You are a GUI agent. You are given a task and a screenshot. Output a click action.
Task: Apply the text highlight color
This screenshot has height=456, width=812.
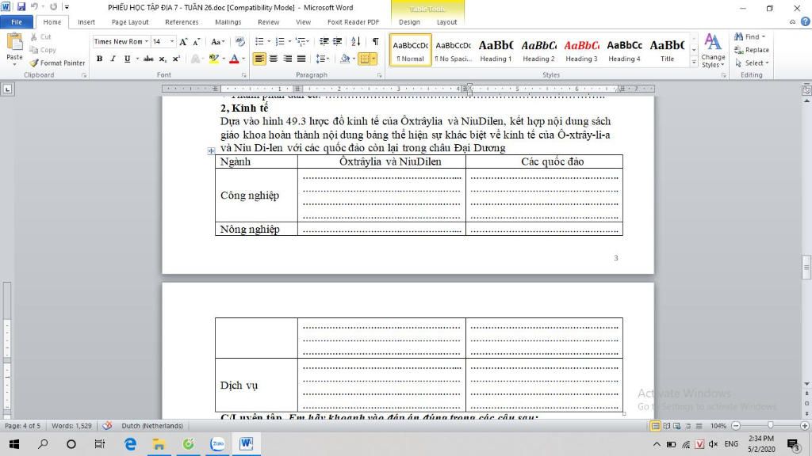213,59
